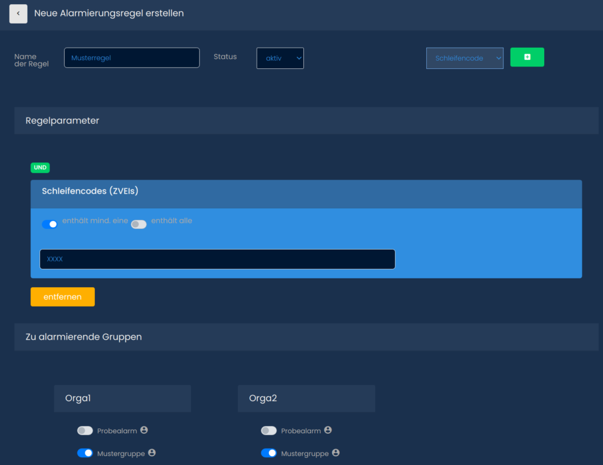The height and width of the screenshot is (465, 603).
Task: Open the Schleifencode parameter dropdown
Action: click(x=465, y=58)
